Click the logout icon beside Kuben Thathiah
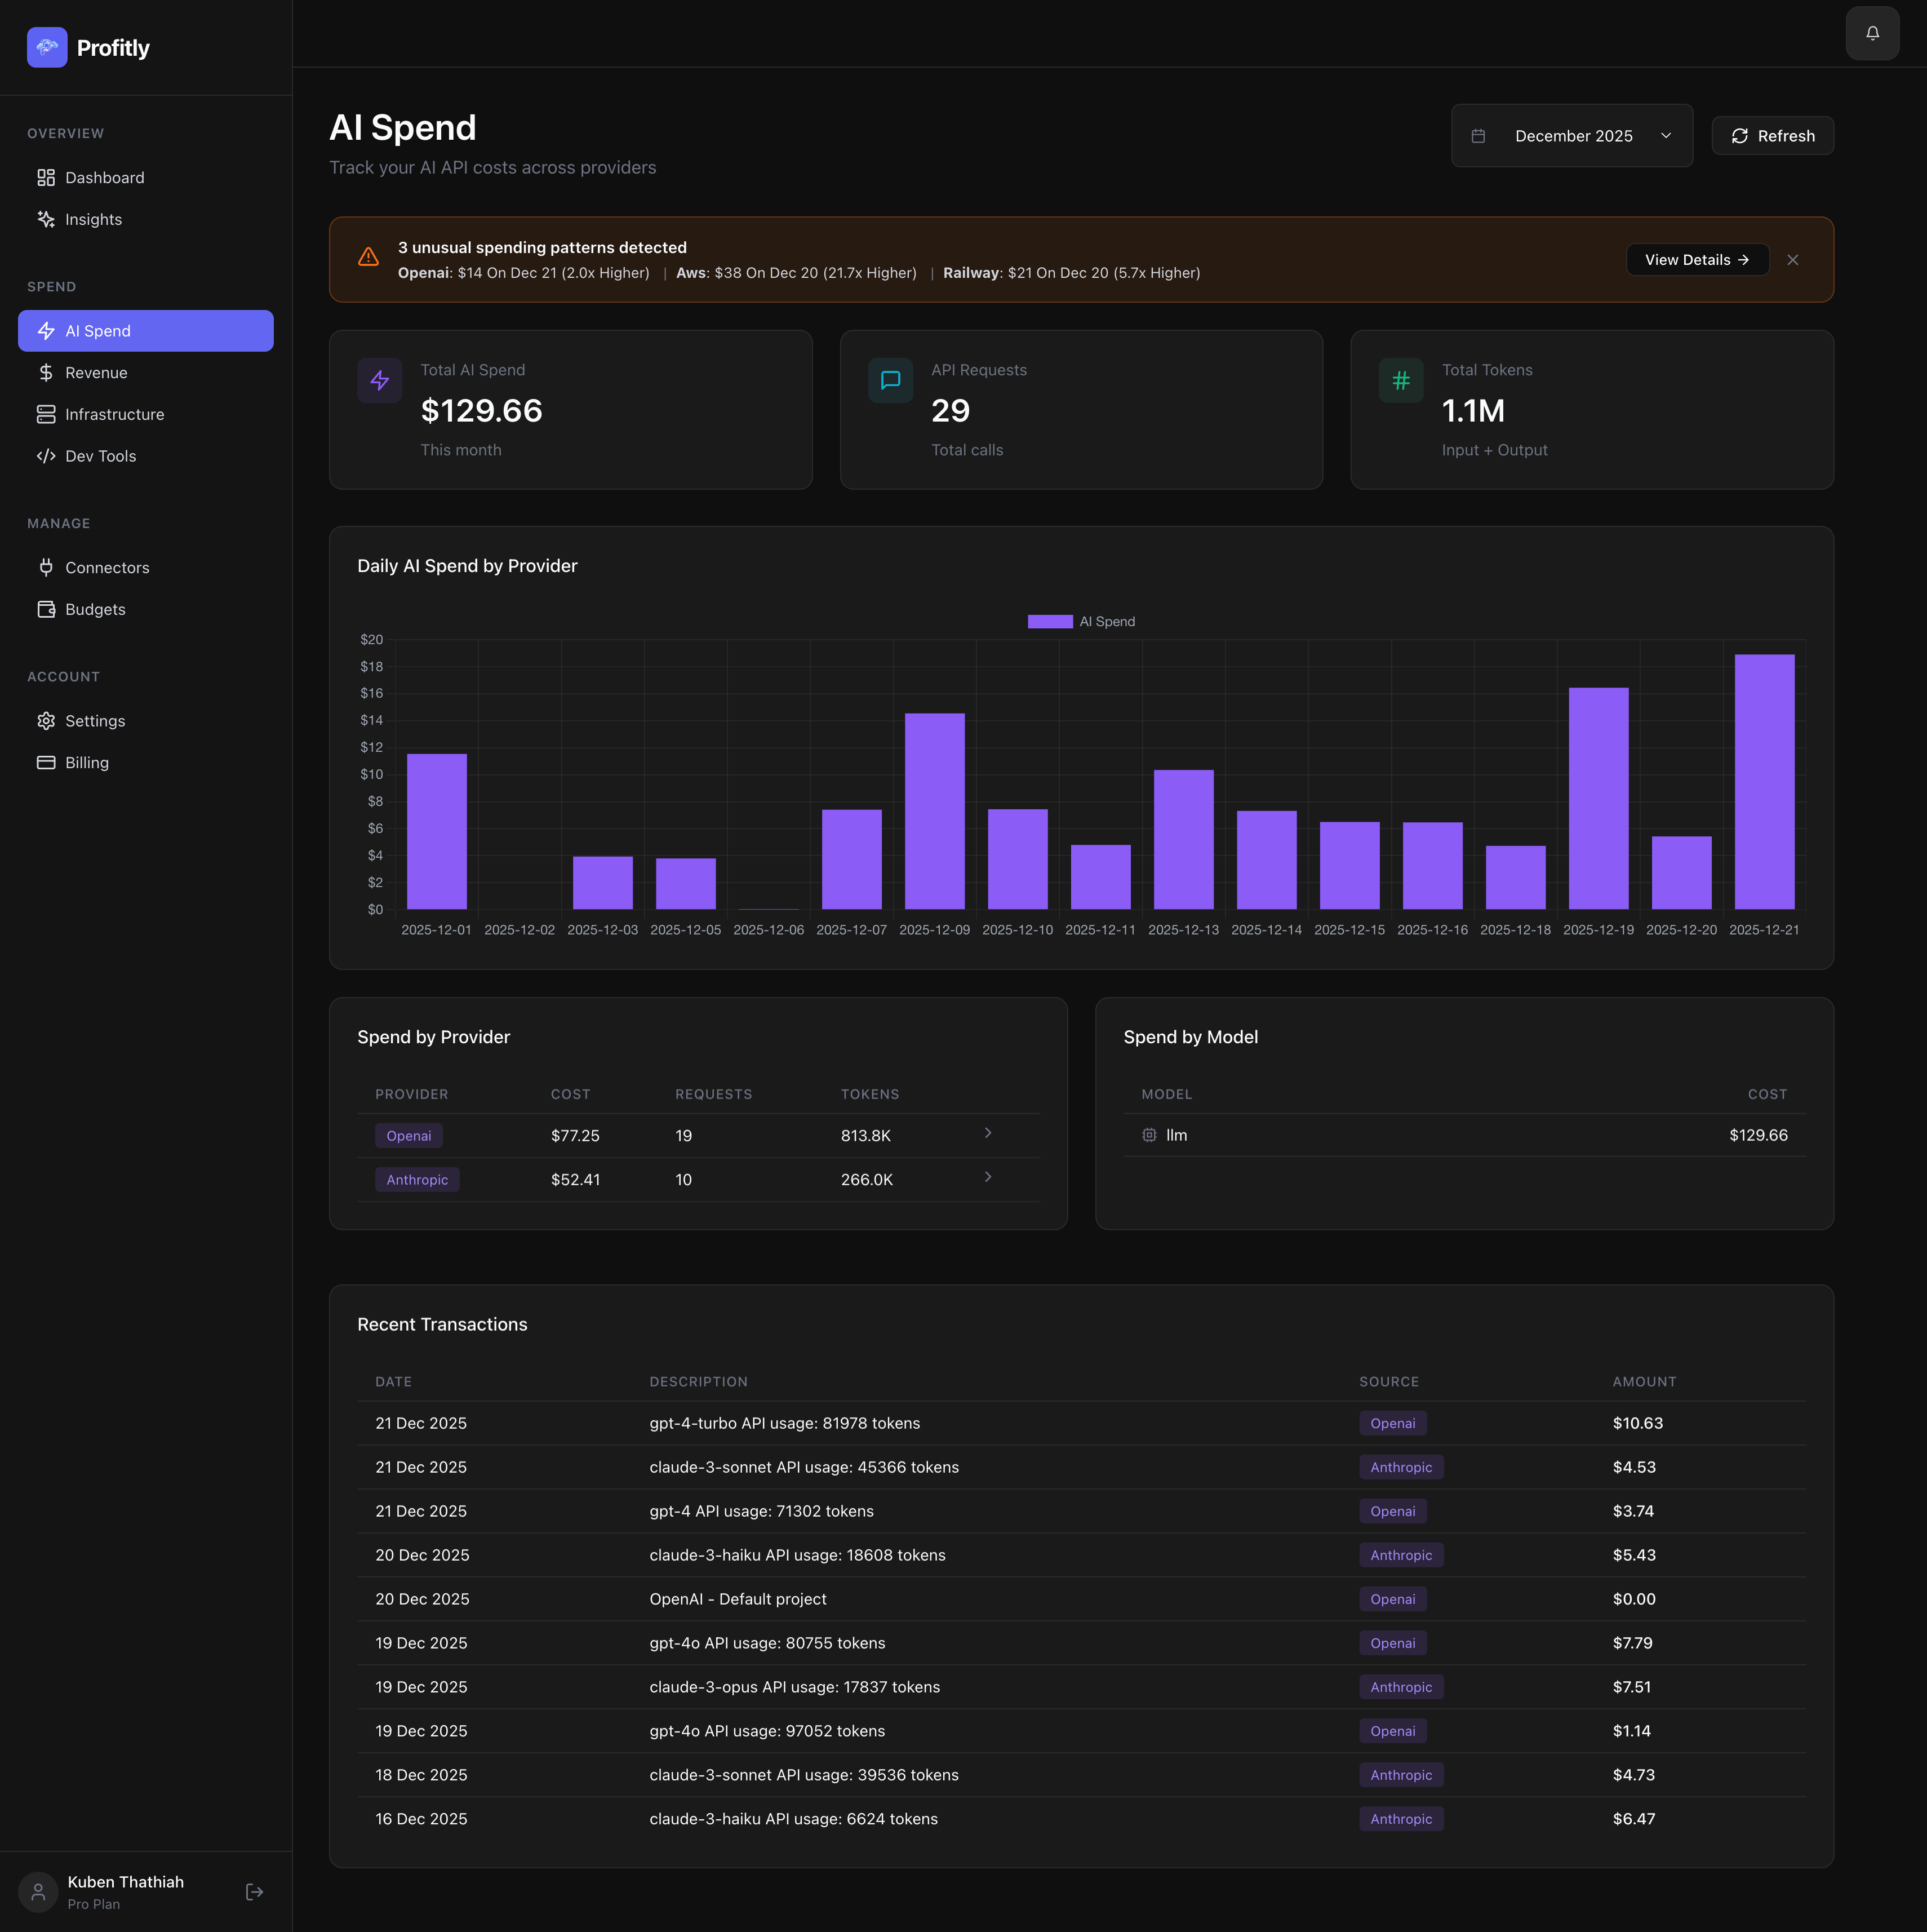The height and width of the screenshot is (1932, 1927). click(x=254, y=1891)
